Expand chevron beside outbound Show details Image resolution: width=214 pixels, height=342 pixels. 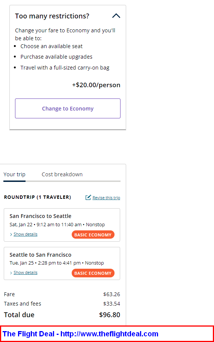(11, 235)
